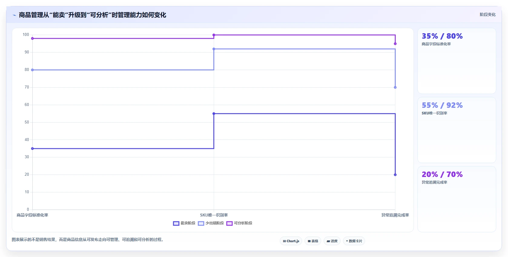Click the 阶段变化 label in the header
Viewport: 508px width, 257px height.
[487, 14]
